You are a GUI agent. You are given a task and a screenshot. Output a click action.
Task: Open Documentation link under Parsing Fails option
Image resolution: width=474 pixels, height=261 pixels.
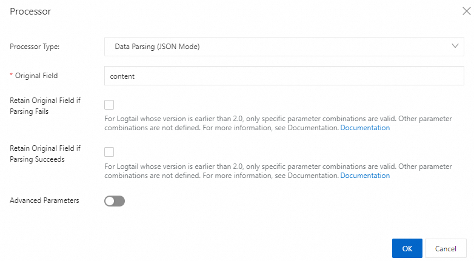[x=365, y=128]
